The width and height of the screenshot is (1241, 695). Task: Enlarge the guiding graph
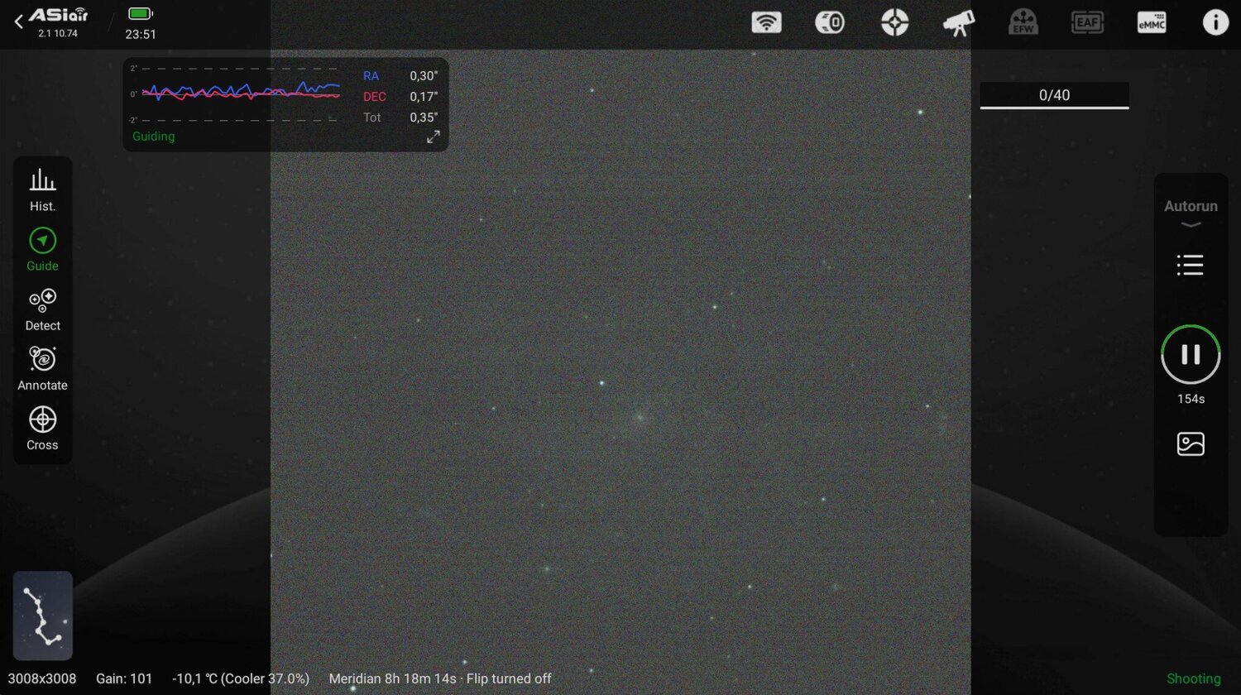(x=433, y=137)
